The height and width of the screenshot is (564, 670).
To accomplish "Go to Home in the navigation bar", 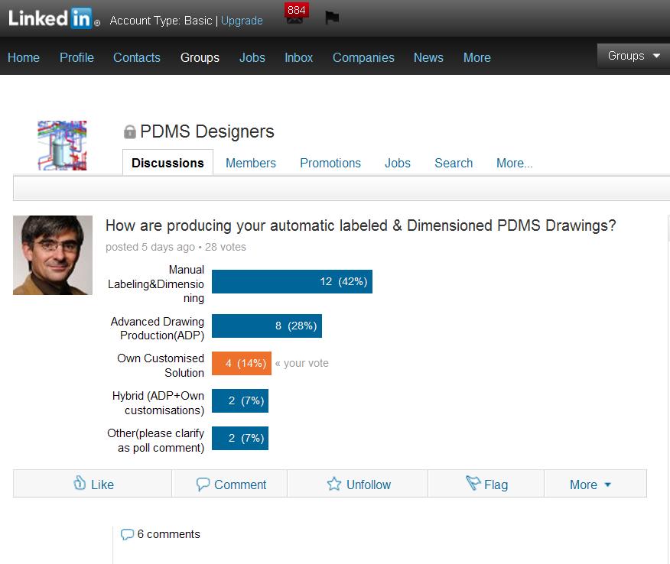I will 24,57.
